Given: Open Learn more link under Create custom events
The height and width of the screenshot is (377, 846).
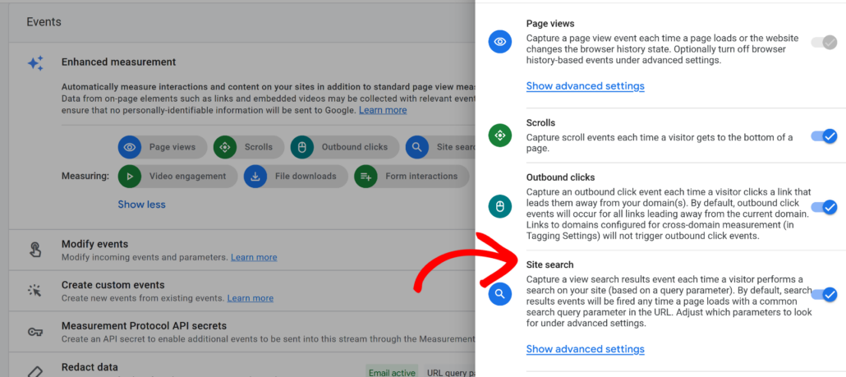Looking at the screenshot, I should [x=250, y=297].
